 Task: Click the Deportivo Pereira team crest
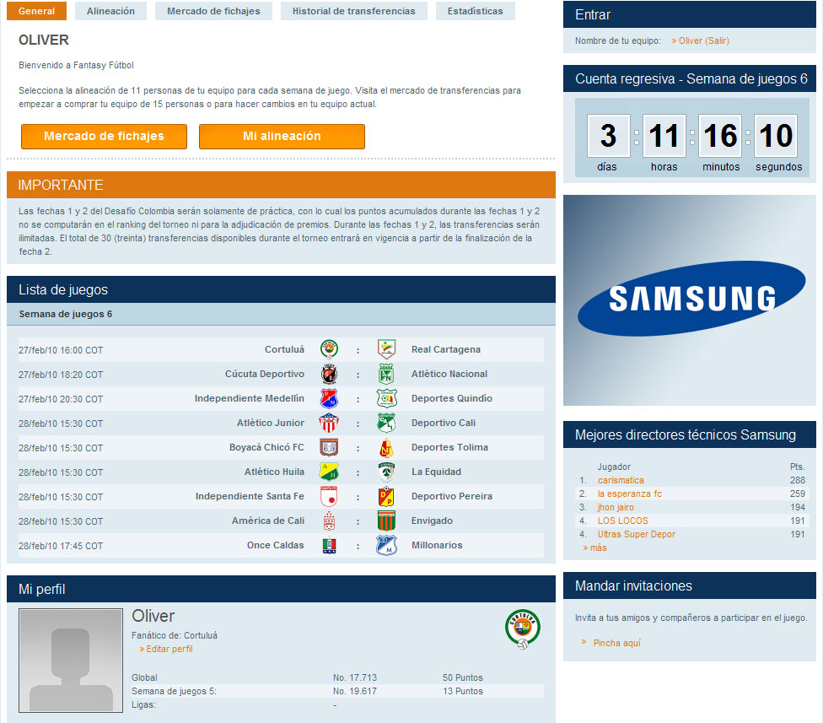386,496
